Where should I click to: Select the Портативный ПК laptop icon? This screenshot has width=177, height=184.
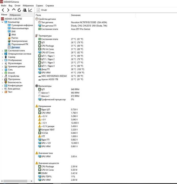(x=9, y=44)
